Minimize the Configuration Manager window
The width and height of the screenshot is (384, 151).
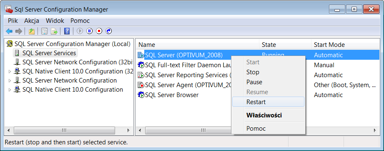(337, 10)
